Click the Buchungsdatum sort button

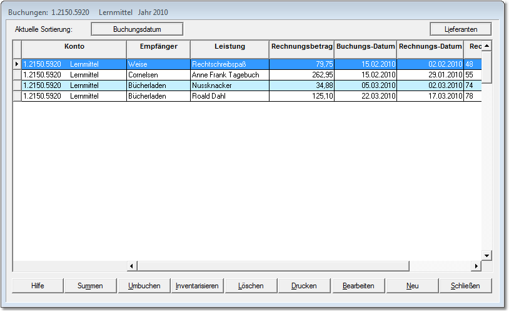(137, 29)
